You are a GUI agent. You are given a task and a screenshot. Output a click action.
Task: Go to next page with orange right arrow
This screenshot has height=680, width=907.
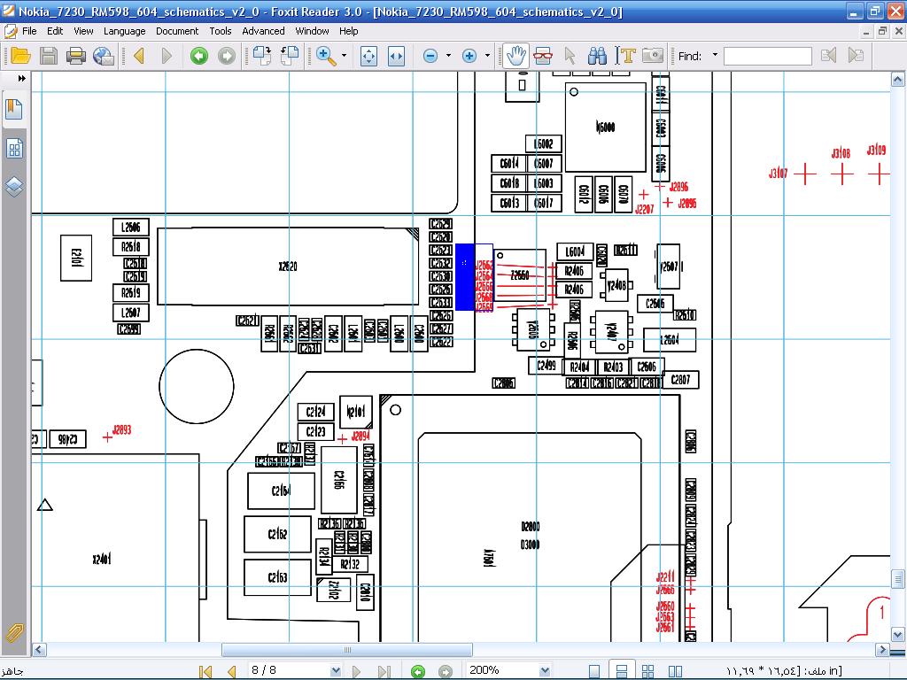(167, 56)
